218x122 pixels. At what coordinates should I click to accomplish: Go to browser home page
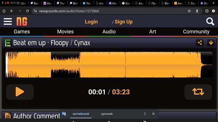point(4,11)
